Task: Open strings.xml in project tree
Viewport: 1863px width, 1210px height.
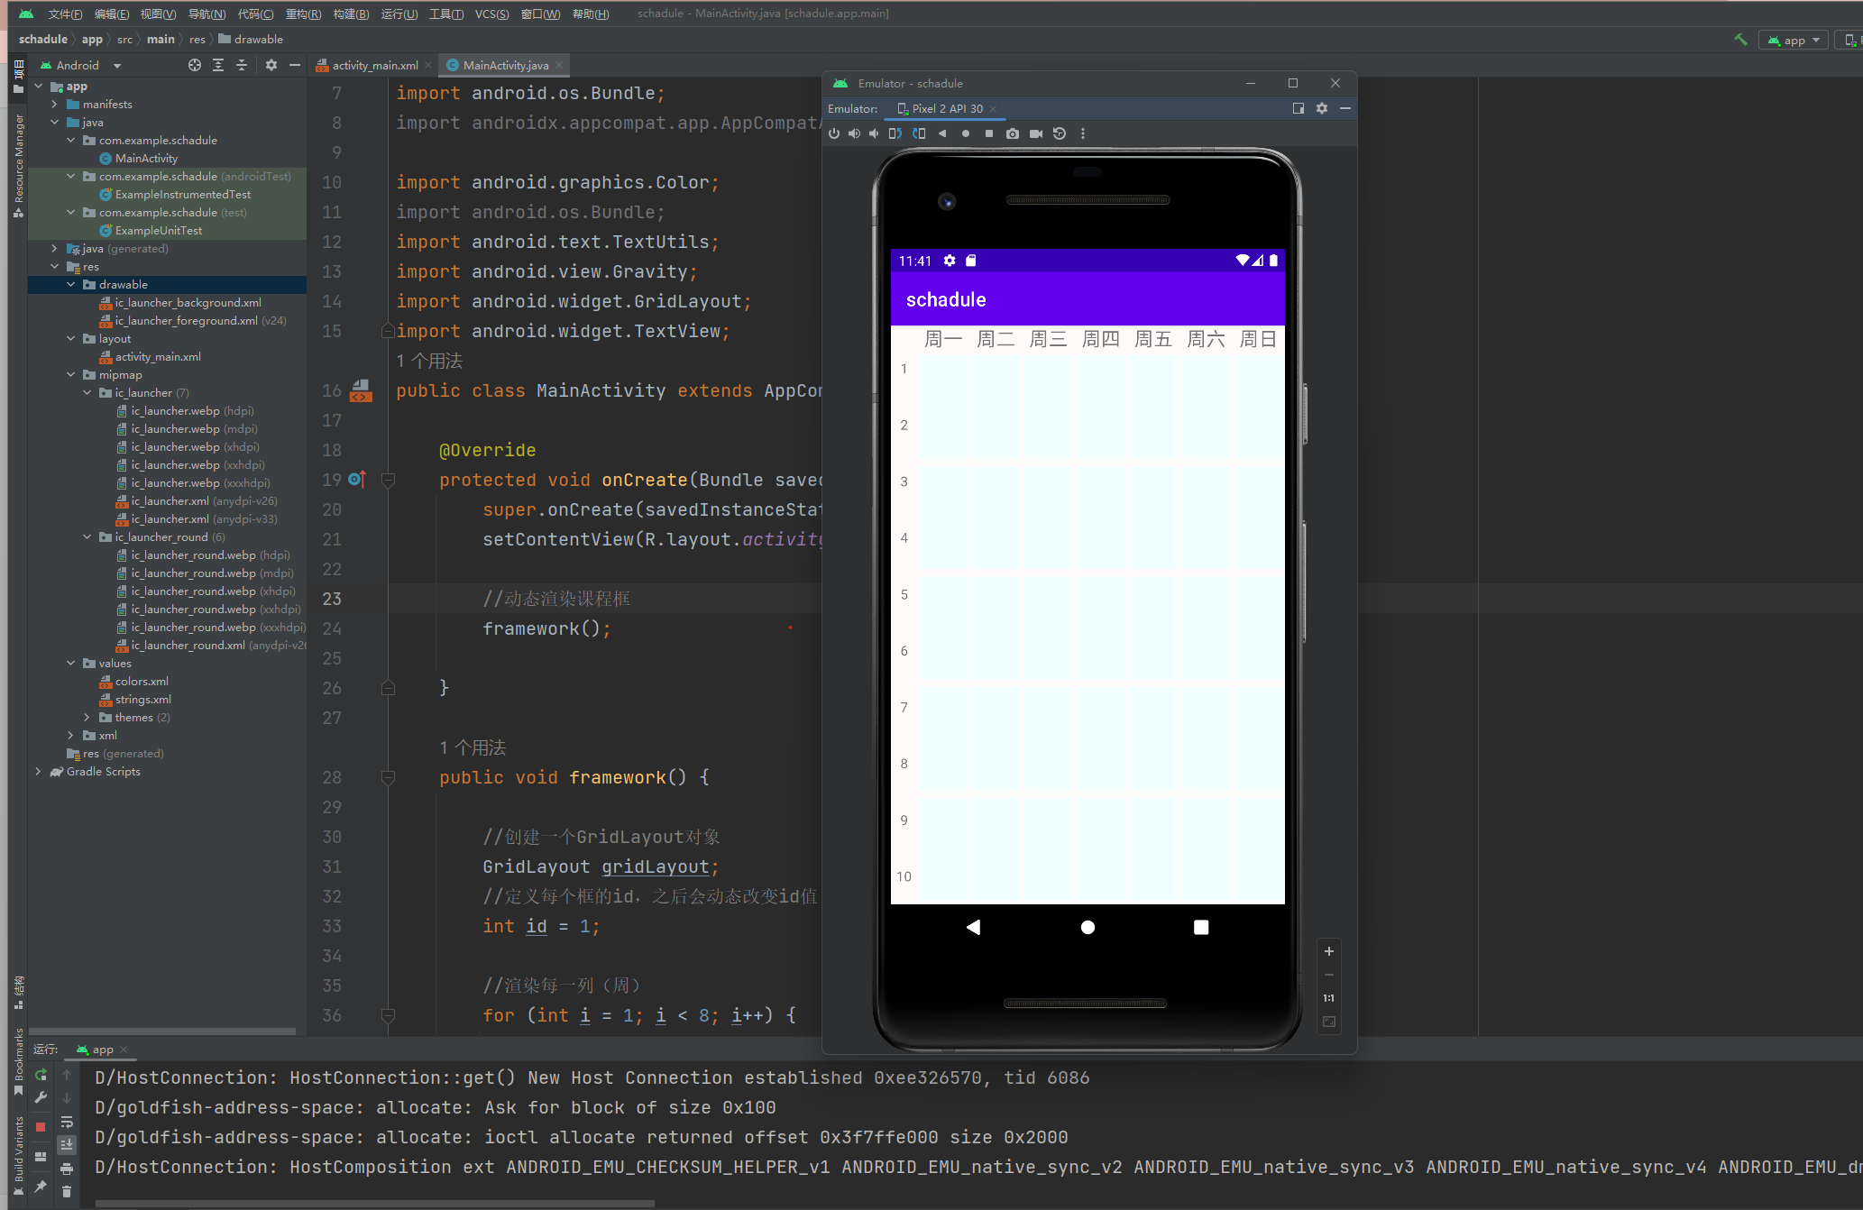Action: (142, 700)
